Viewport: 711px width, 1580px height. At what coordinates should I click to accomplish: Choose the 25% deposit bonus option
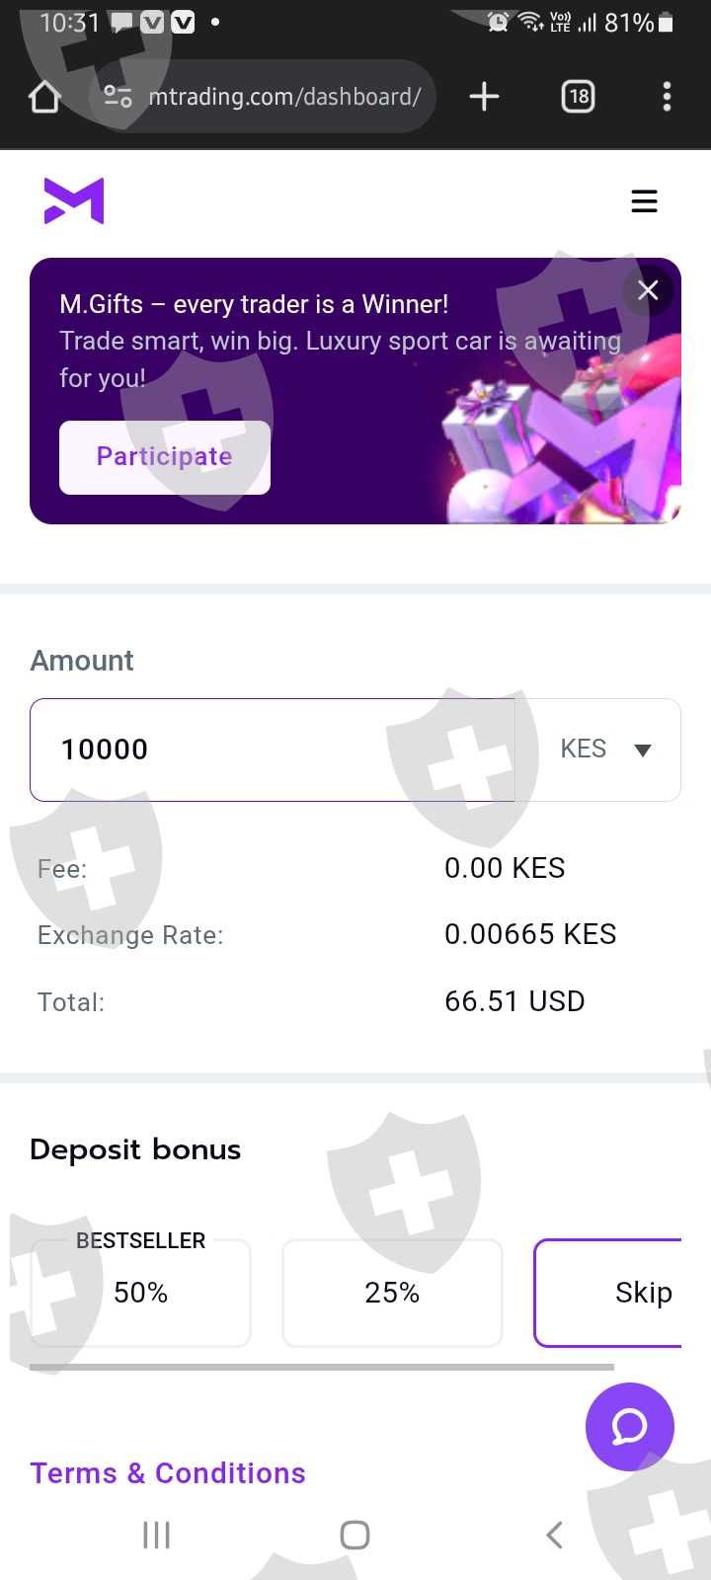click(x=392, y=1293)
